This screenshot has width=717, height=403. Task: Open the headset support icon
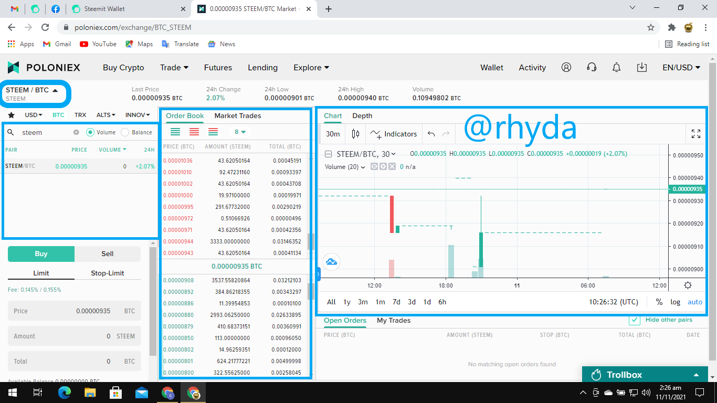click(x=592, y=67)
